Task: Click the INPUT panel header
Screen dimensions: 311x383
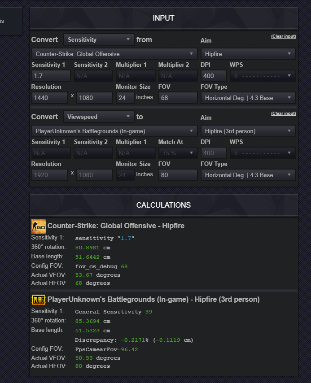Action: point(163,18)
